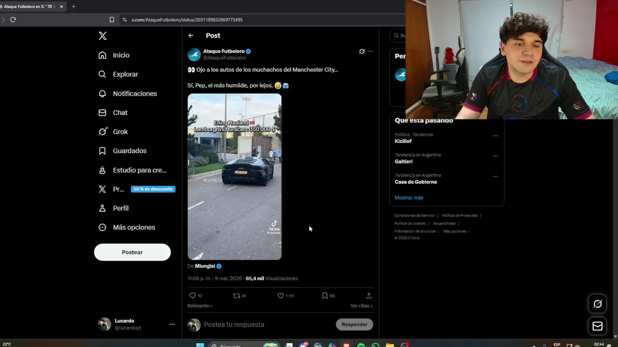
Task: Click the @AtaqueFutbolero handle
Action: tap(225, 58)
